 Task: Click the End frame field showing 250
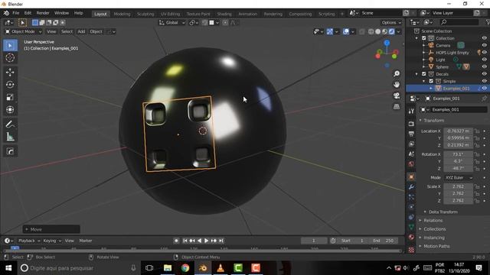pyautogui.click(x=383, y=241)
